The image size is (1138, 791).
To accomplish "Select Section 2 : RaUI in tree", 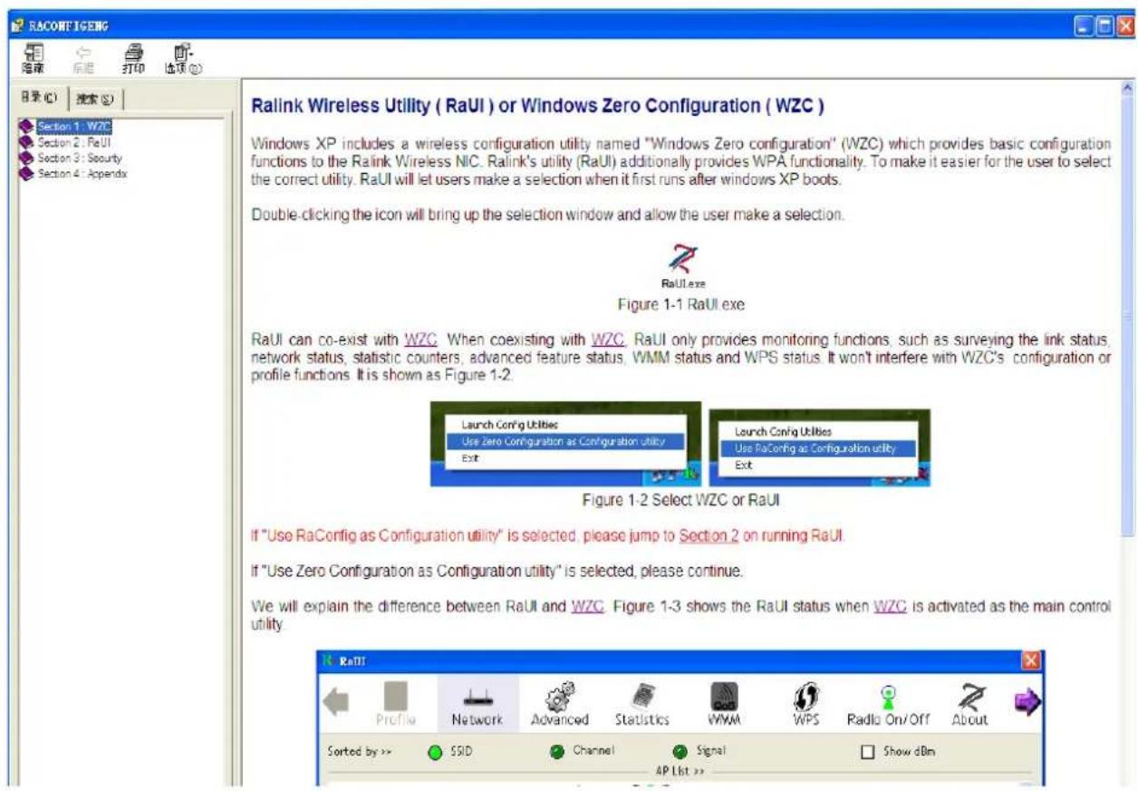I will (74, 142).
